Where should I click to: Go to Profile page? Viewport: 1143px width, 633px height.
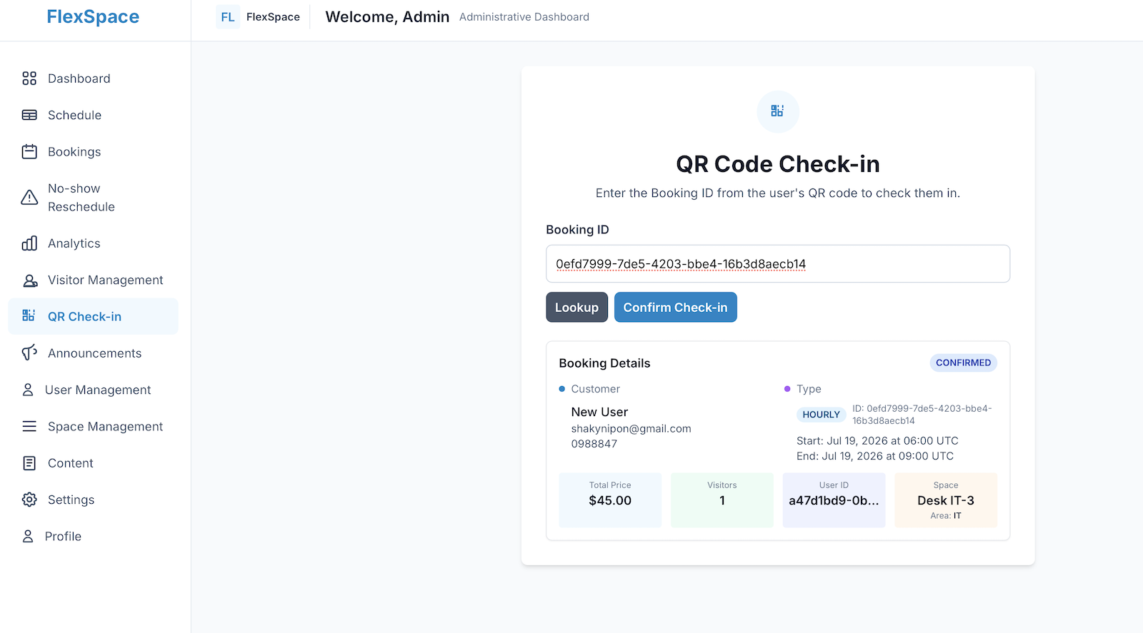pyautogui.click(x=93, y=537)
